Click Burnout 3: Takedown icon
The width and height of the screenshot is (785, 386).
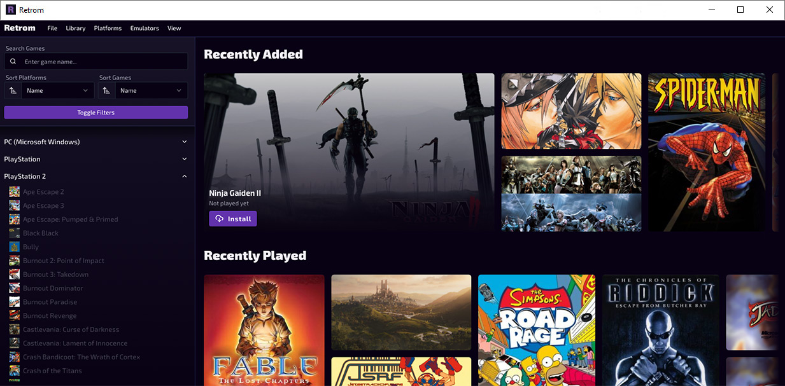[x=14, y=274]
